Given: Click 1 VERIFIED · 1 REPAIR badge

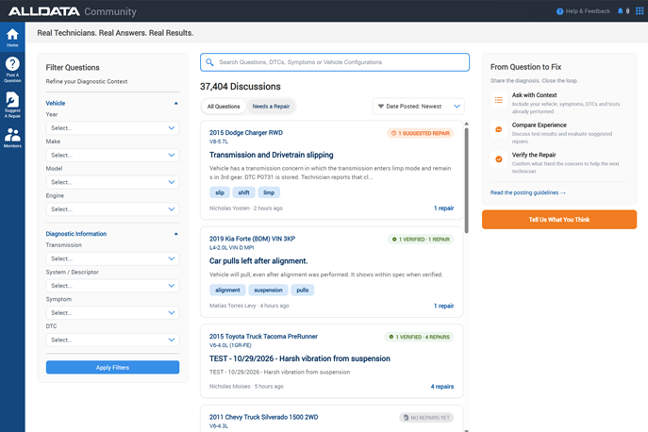Looking at the screenshot, I should coord(421,240).
